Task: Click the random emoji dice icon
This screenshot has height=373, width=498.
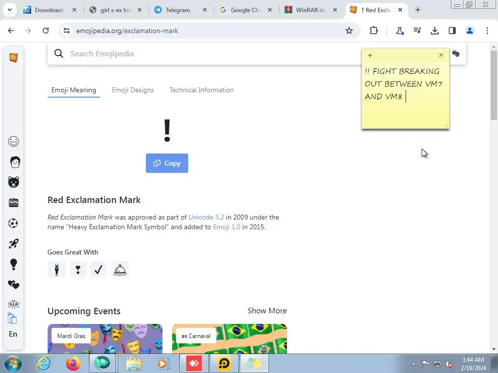Action: [456, 53]
